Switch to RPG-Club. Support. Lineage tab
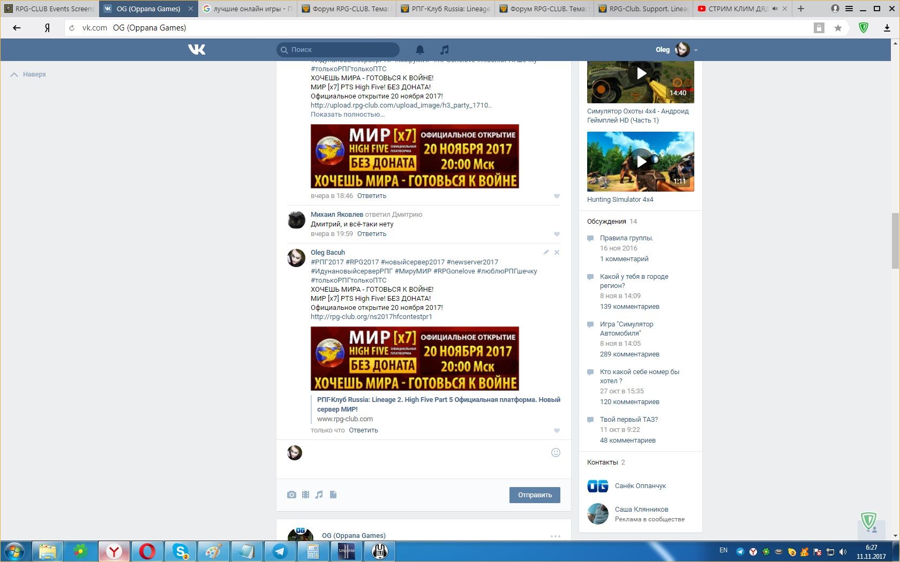The width and height of the screenshot is (900, 562). tap(643, 9)
